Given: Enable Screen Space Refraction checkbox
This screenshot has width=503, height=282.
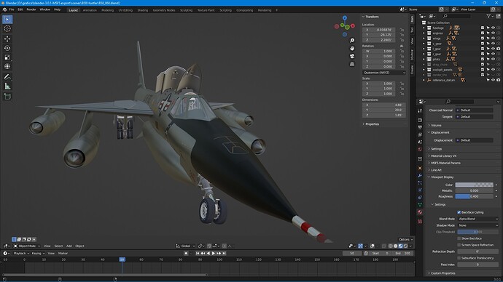Looking at the screenshot, I should point(459,245).
